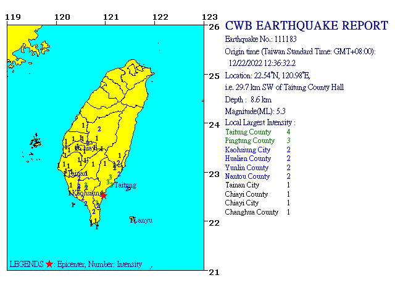The height and width of the screenshot is (296, 395).
Task: Click the red epicenter star on the map
Action: [x=104, y=195]
